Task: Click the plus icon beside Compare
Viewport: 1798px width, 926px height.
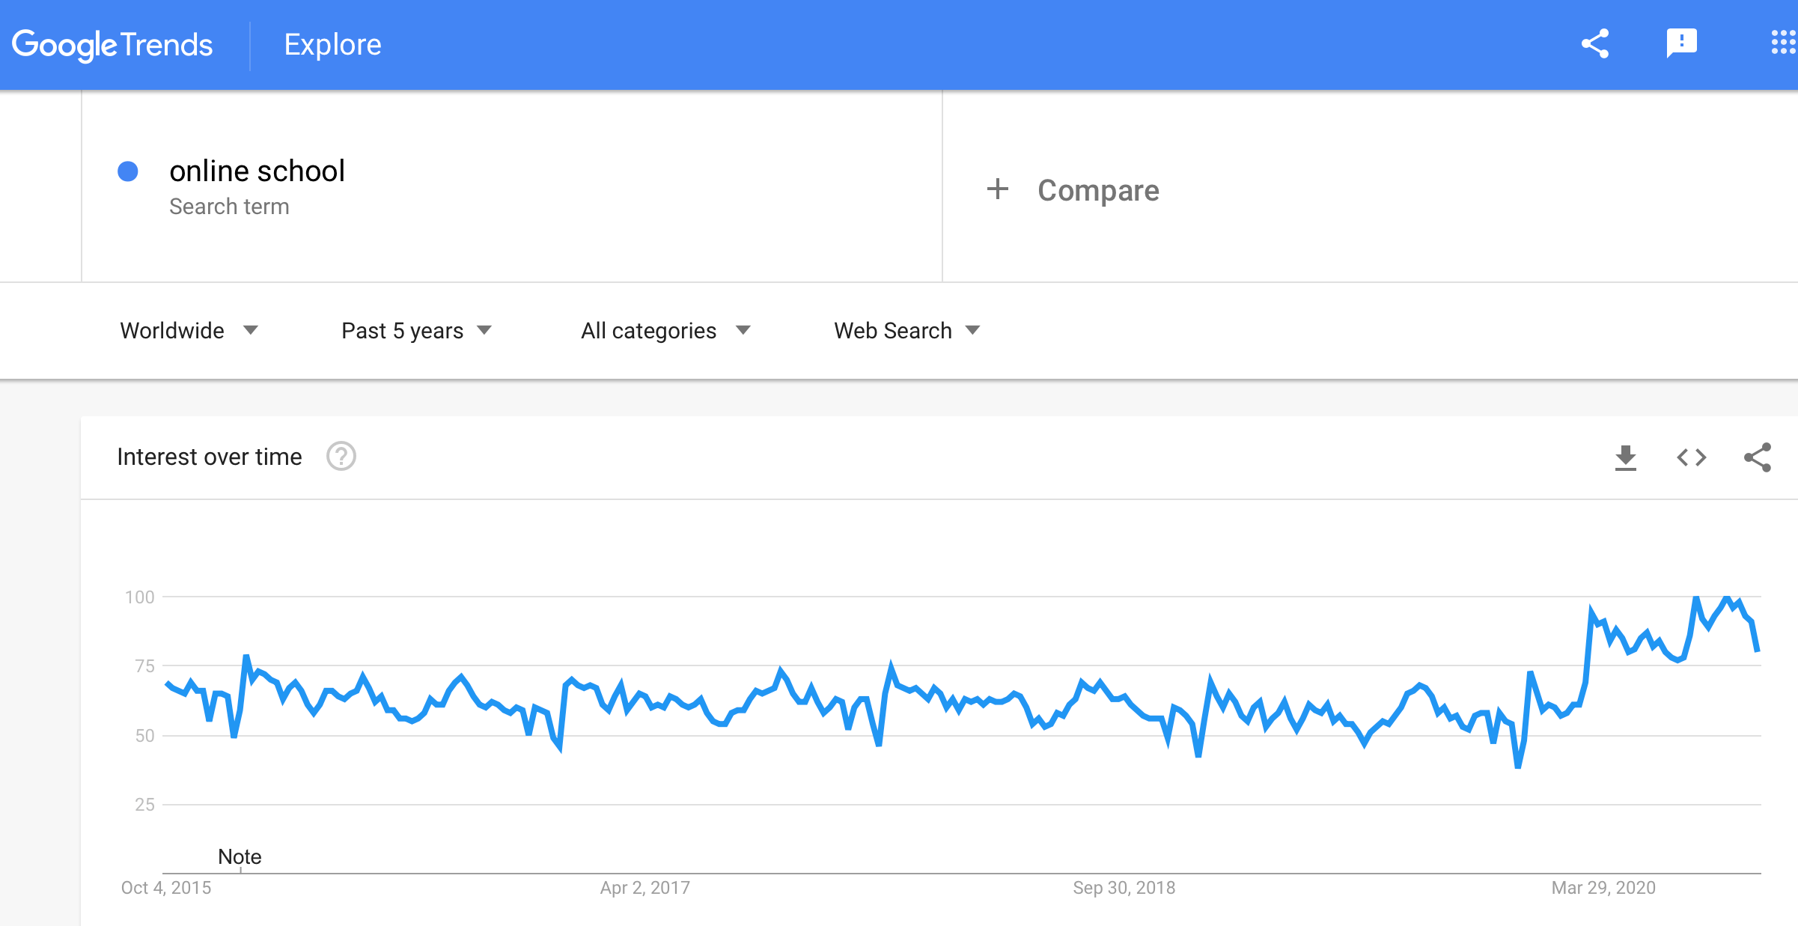Action: 998,189
